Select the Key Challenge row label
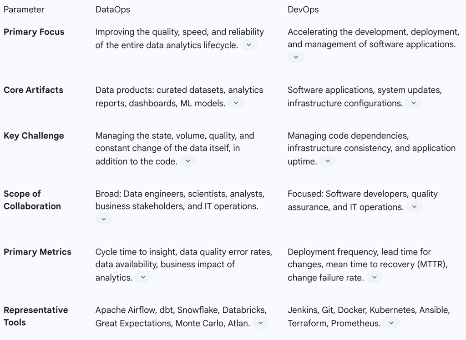 [35, 135]
